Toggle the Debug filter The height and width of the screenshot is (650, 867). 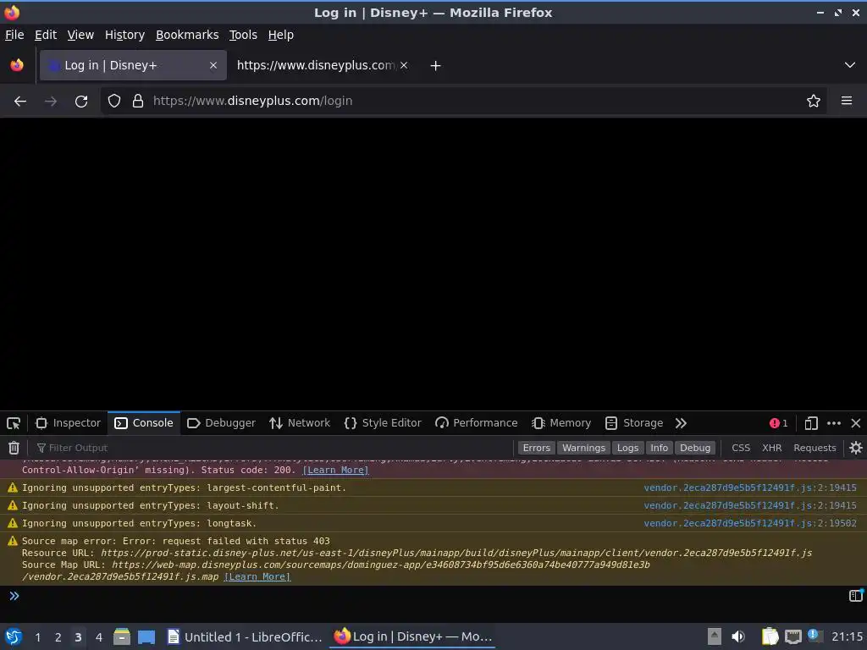pyautogui.click(x=695, y=448)
